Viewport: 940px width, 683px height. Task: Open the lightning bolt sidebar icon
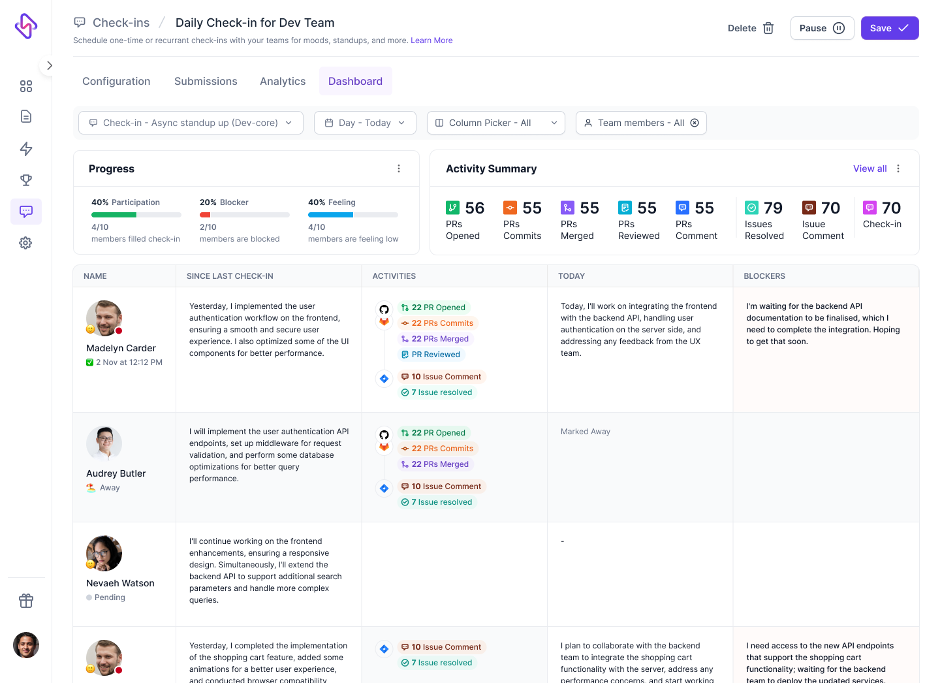click(26, 149)
